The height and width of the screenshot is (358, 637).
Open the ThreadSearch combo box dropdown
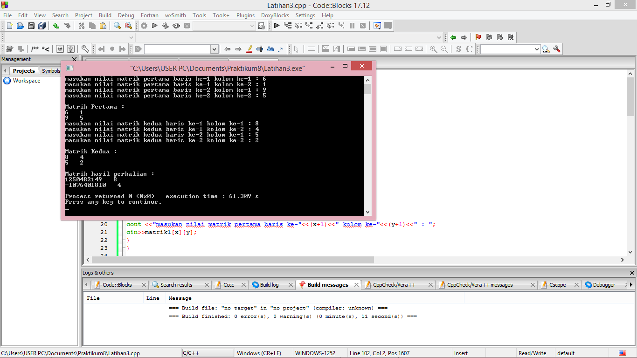point(536,49)
